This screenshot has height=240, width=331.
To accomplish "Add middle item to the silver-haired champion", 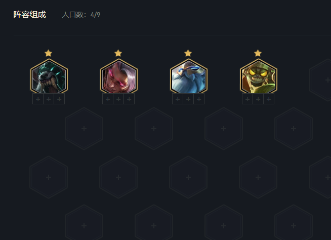I will pos(118,99).
